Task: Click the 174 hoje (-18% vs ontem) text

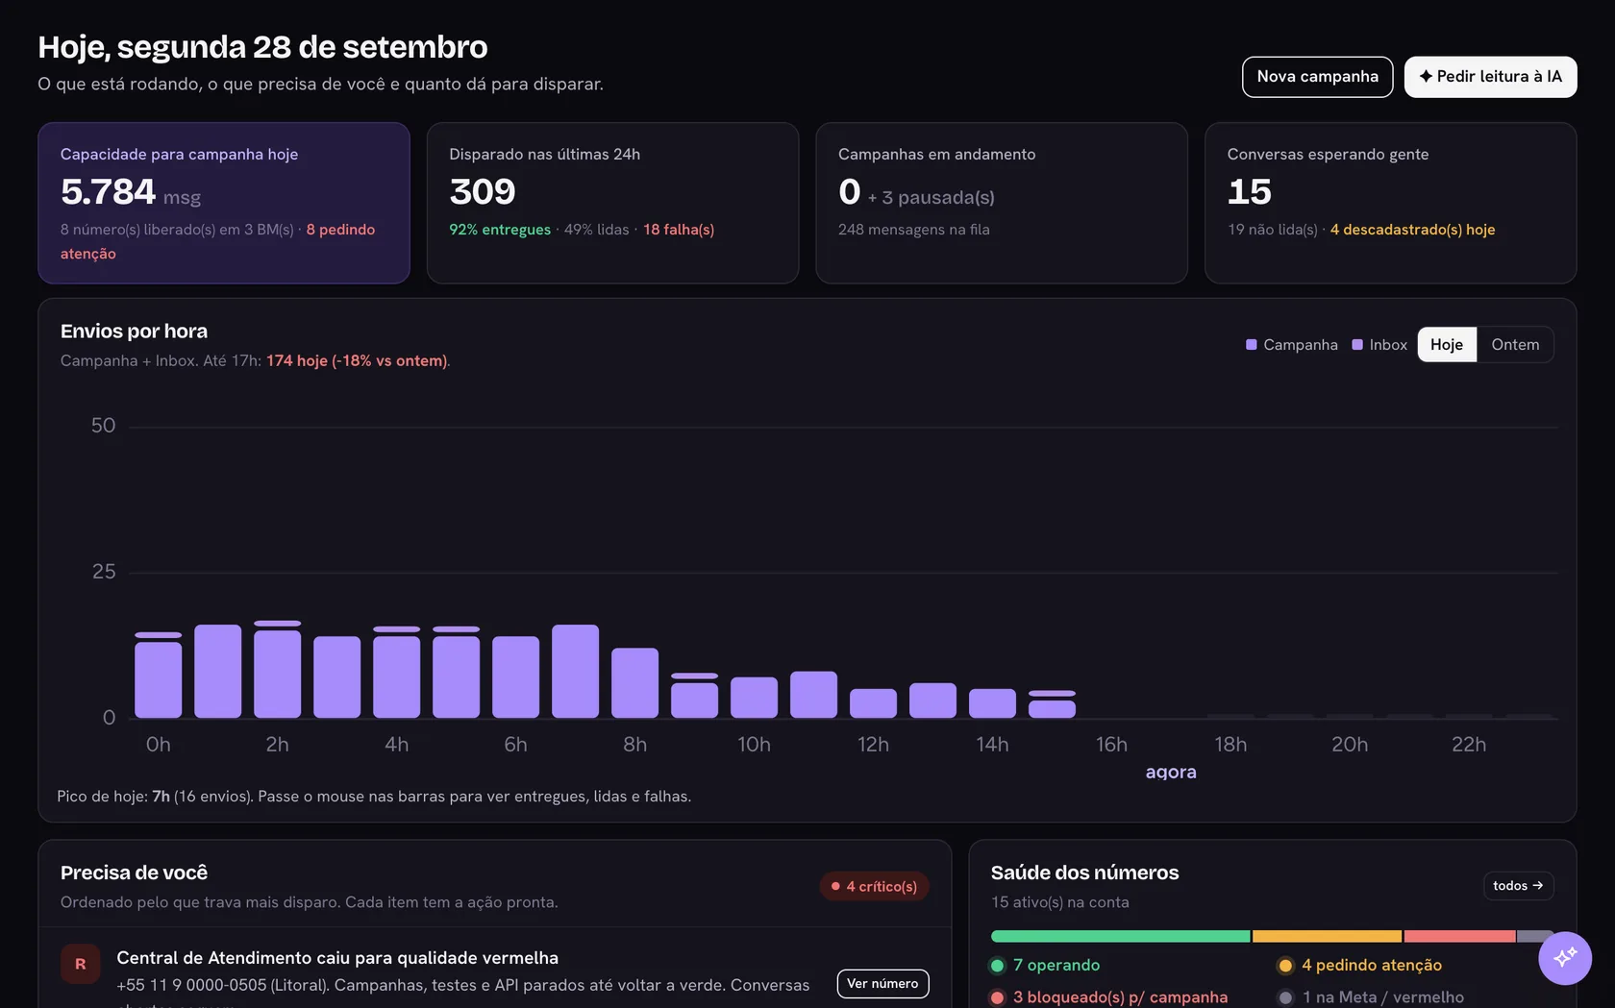Action: click(x=357, y=360)
